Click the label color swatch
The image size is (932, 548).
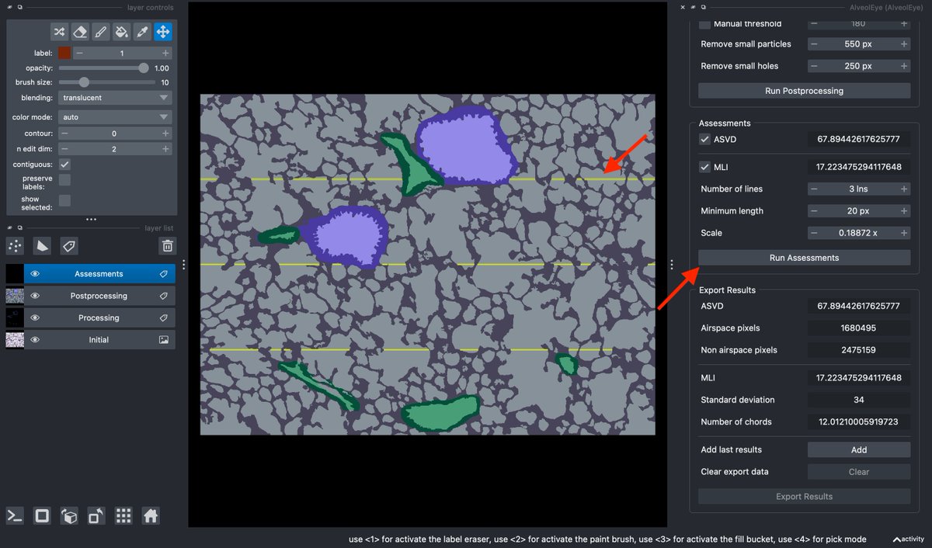tap(64, 53)
